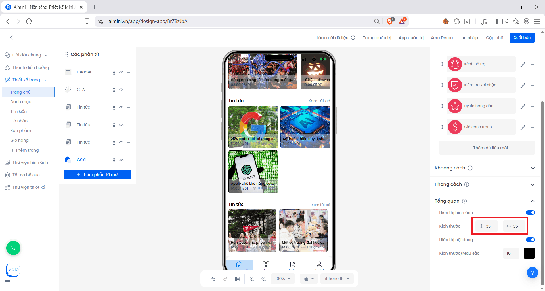Click the Xuất bản button
The height and width of the screenshot is (291, 545).
522,38
